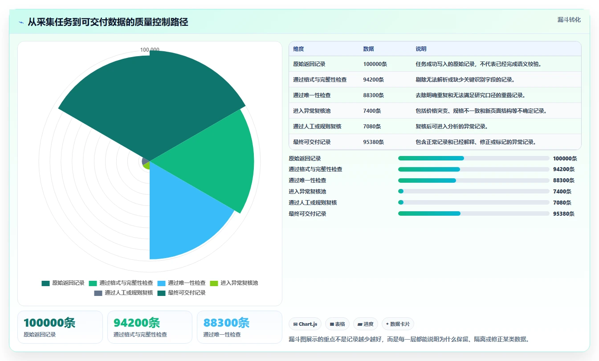Toggle the 通过唯一性检查 legend item
This screenshot has height=361, width=599.
pyautogui.click(x=181, y=283)
